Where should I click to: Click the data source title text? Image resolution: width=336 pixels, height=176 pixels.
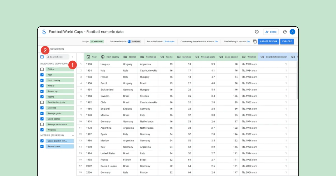click(x=86, y=32)
